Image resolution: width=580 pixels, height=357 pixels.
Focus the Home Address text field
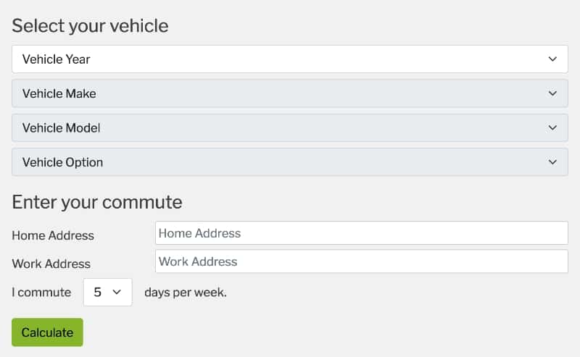pyautogui.click(x=361, y=233)
